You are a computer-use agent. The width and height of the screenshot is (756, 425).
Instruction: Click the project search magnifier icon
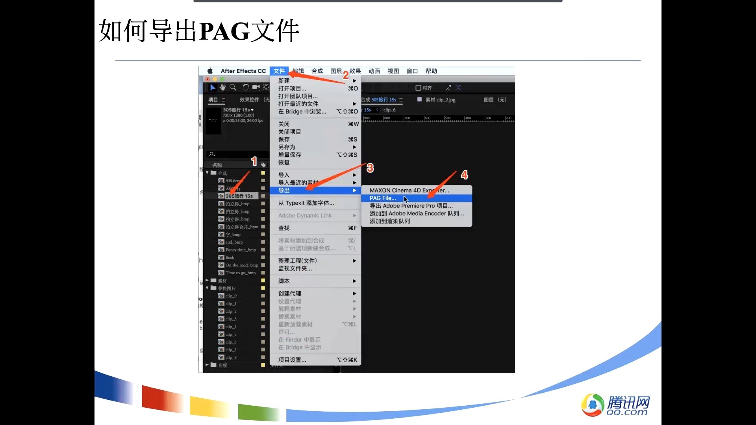pyautogui.click(x=212, y=154)
